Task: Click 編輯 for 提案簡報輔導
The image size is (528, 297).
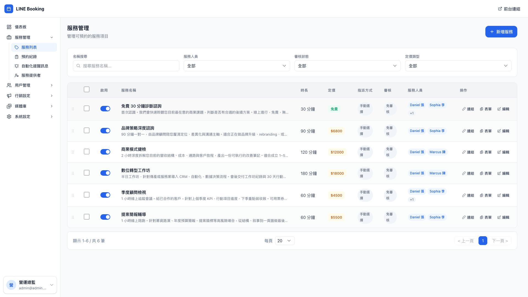Action: click(x=503, y=217)
